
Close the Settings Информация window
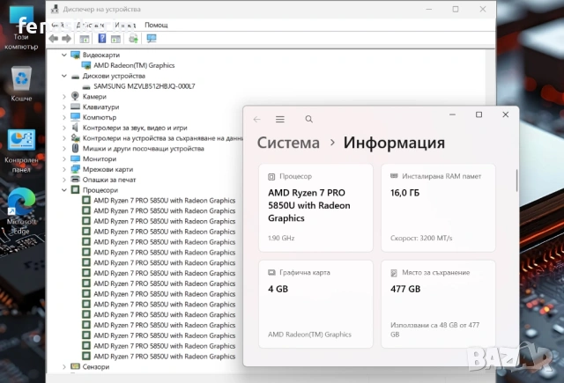coord(505,114)
